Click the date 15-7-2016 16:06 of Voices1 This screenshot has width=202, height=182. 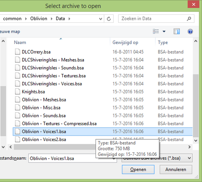click(128, 131)
